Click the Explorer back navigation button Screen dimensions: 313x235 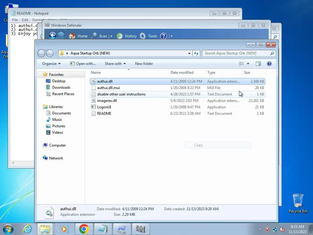coord(41,53)
